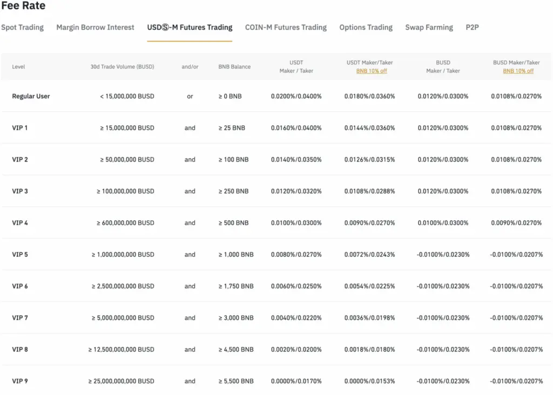Click the 0.0200%/0.0400% USDT fee cell
The width and height of the screenshot is (553, 395).
point(296,96)
